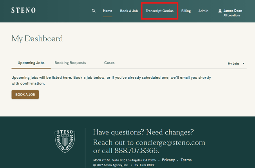
Task: Switch to the Booking Requests tab
Action: [70, 63]
